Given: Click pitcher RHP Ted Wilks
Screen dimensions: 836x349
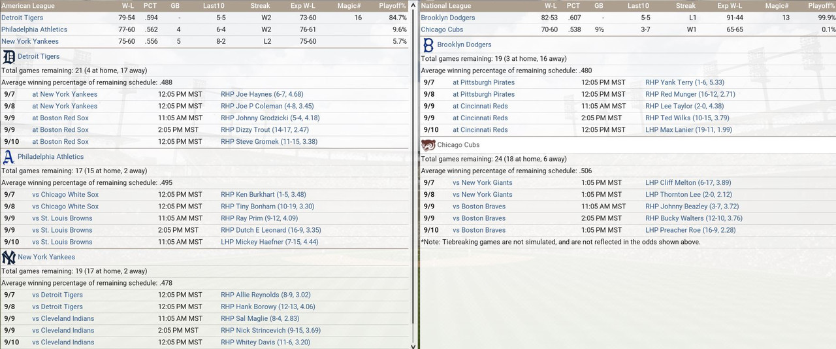Looking at the screenshot, I should (x=687, y=118).
